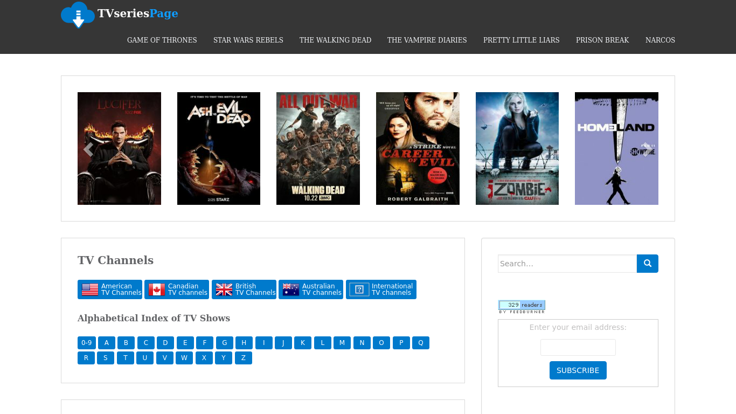Image resolution: width=736 pixels, height=414 pixels.
Task: Select the iZombie poster thumbnail
Action: pyautogui.click(x=517, y=148)
